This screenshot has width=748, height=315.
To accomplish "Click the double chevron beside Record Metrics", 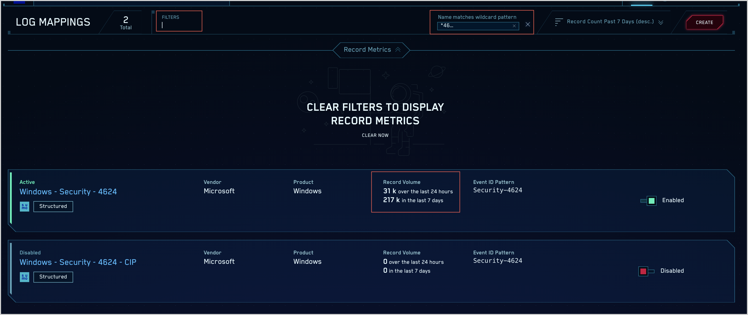I will [398, 50].
